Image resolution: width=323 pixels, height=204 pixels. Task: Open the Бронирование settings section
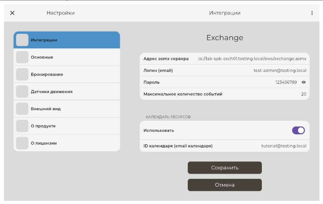pyautogui.click(x=67, y=74)
